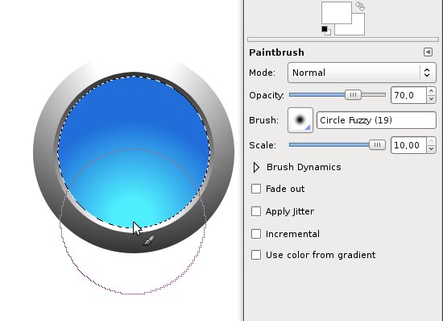Open the brush preview thumbnail picker
Viewport: 443px width, 321px height.
300,120
